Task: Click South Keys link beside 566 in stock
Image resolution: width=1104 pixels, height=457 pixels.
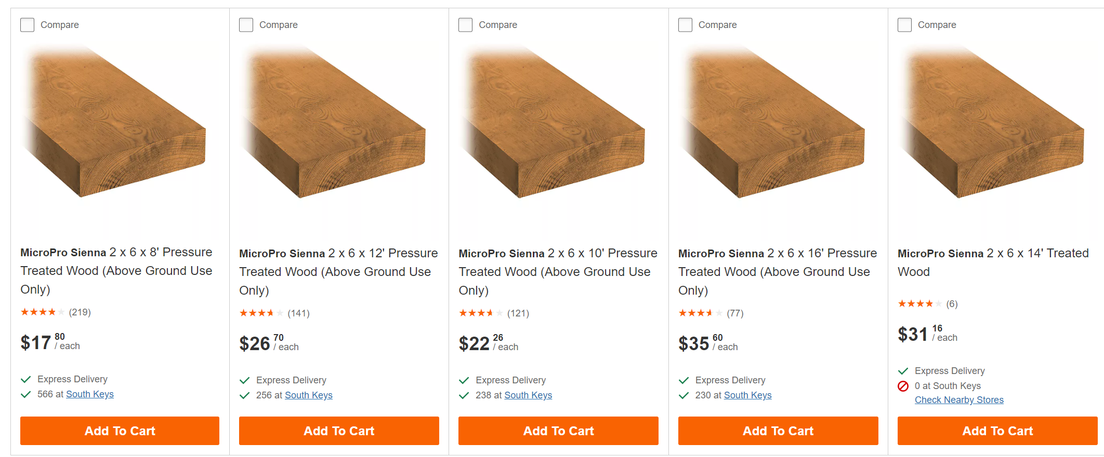Action: pyautogui.click(x=90, y=394)
